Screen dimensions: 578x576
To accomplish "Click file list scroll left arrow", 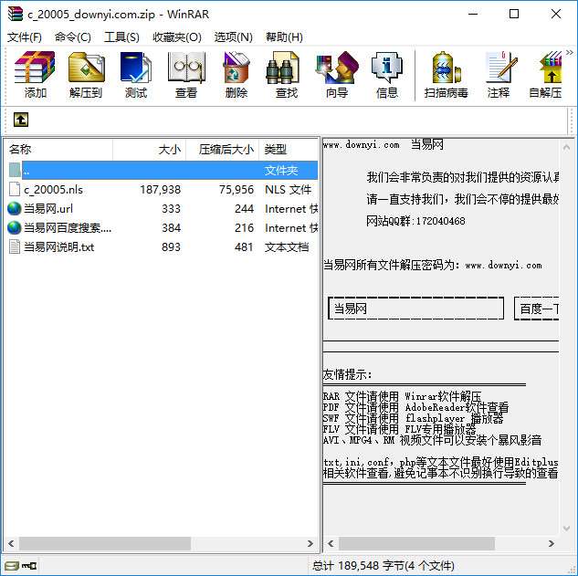I will pos(11,543).
